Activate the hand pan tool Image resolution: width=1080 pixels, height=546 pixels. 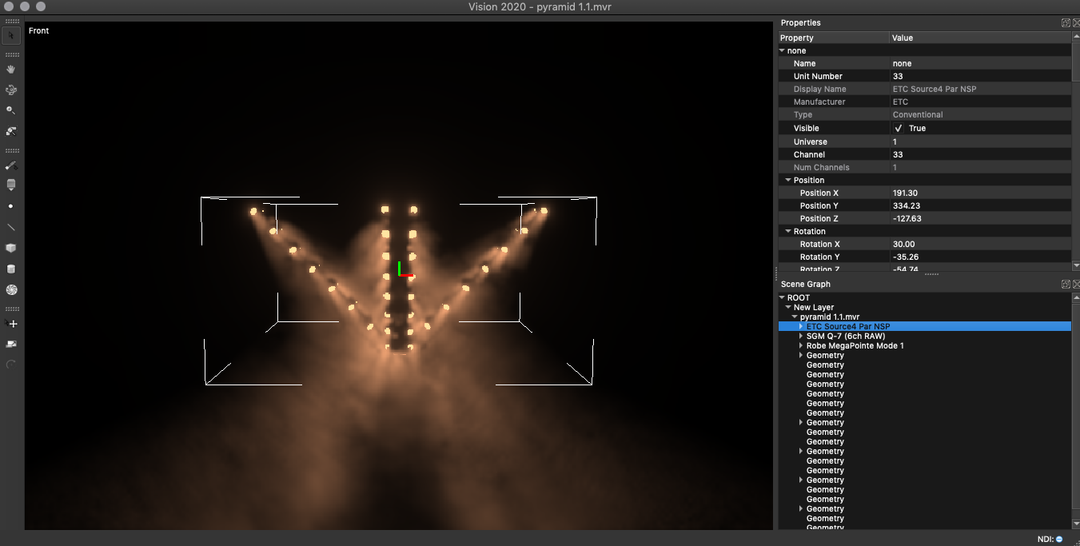(11, 70)
